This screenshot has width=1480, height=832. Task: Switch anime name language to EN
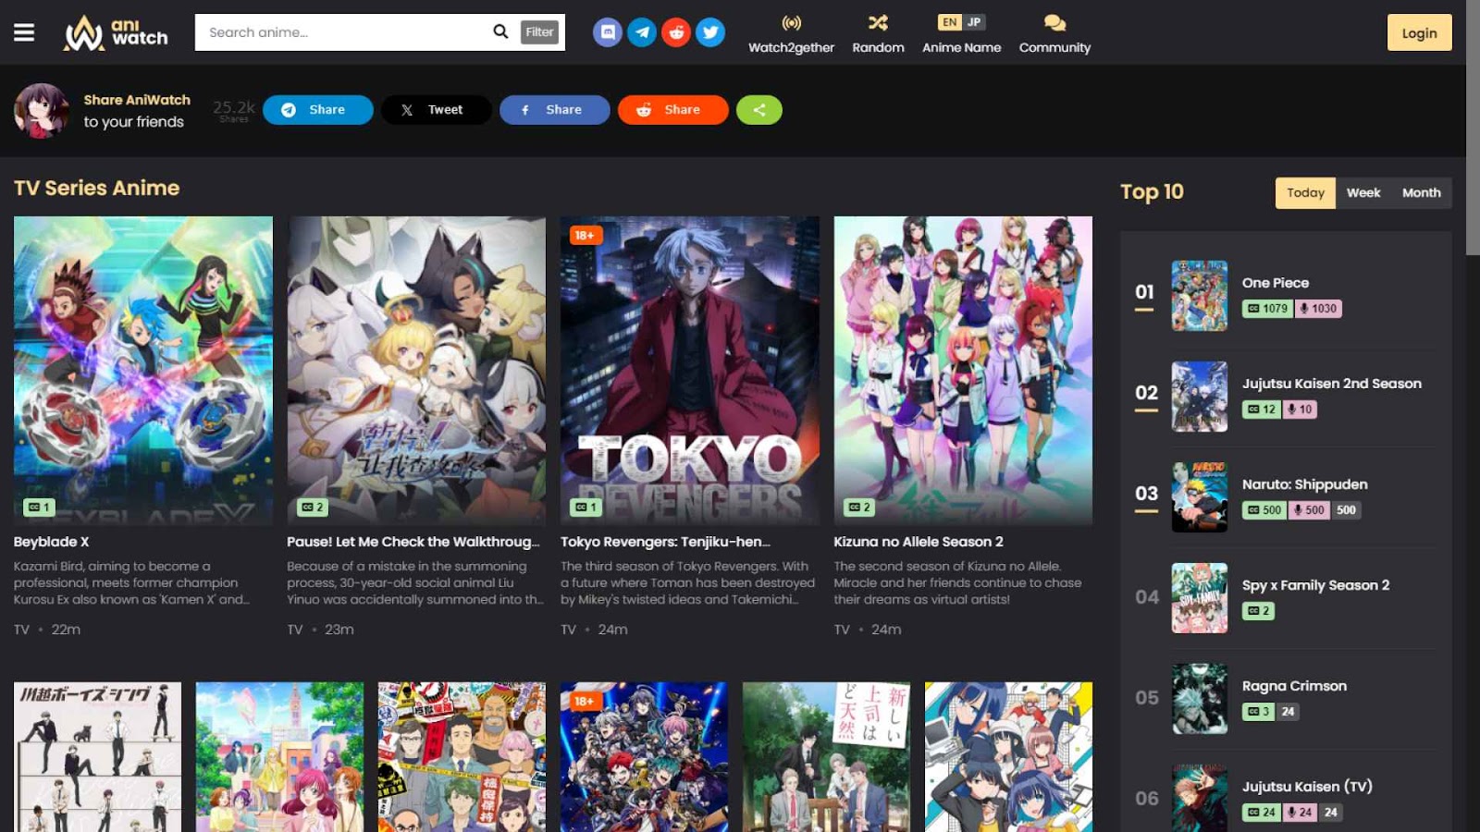pos(949,22)
